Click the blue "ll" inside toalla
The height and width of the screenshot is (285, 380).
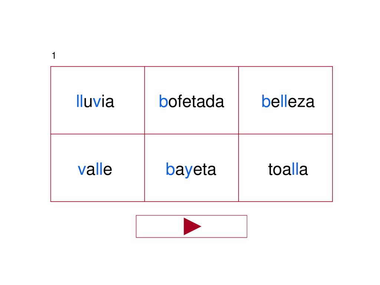click(x=295, y=169)
